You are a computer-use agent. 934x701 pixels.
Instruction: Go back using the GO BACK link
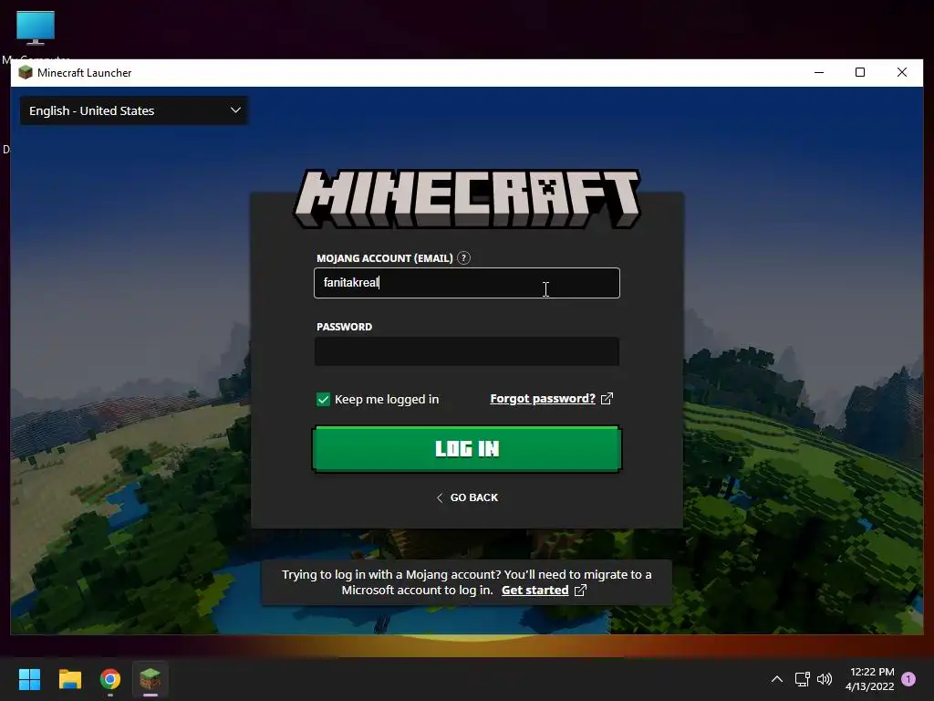(467, 497)
